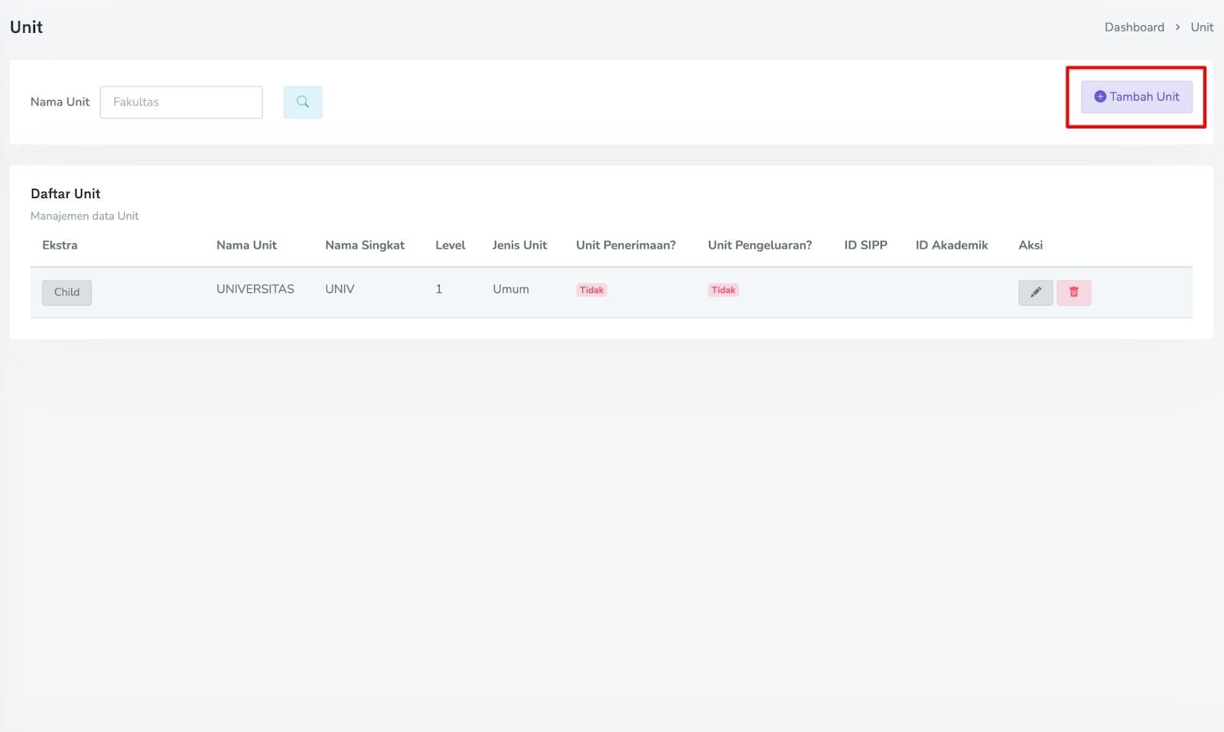Focus the Nama Unit search field
Screen dimensions: 1224x732
tap(181, 102)
